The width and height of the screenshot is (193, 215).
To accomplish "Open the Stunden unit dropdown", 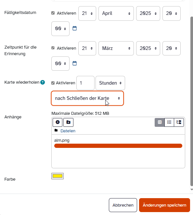I will coord(110,83).
